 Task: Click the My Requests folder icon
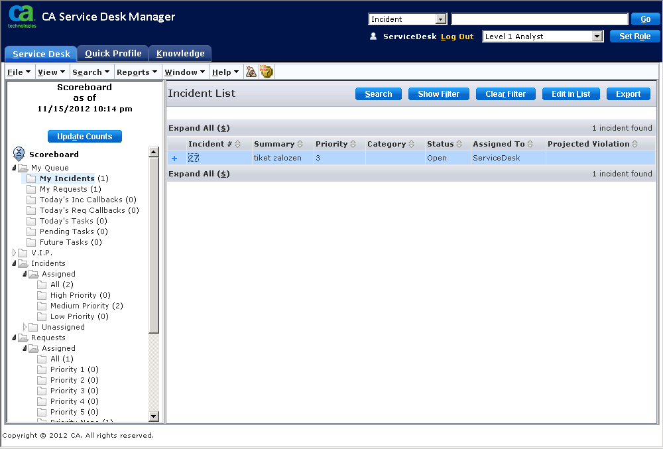click(x=31, y=189)
